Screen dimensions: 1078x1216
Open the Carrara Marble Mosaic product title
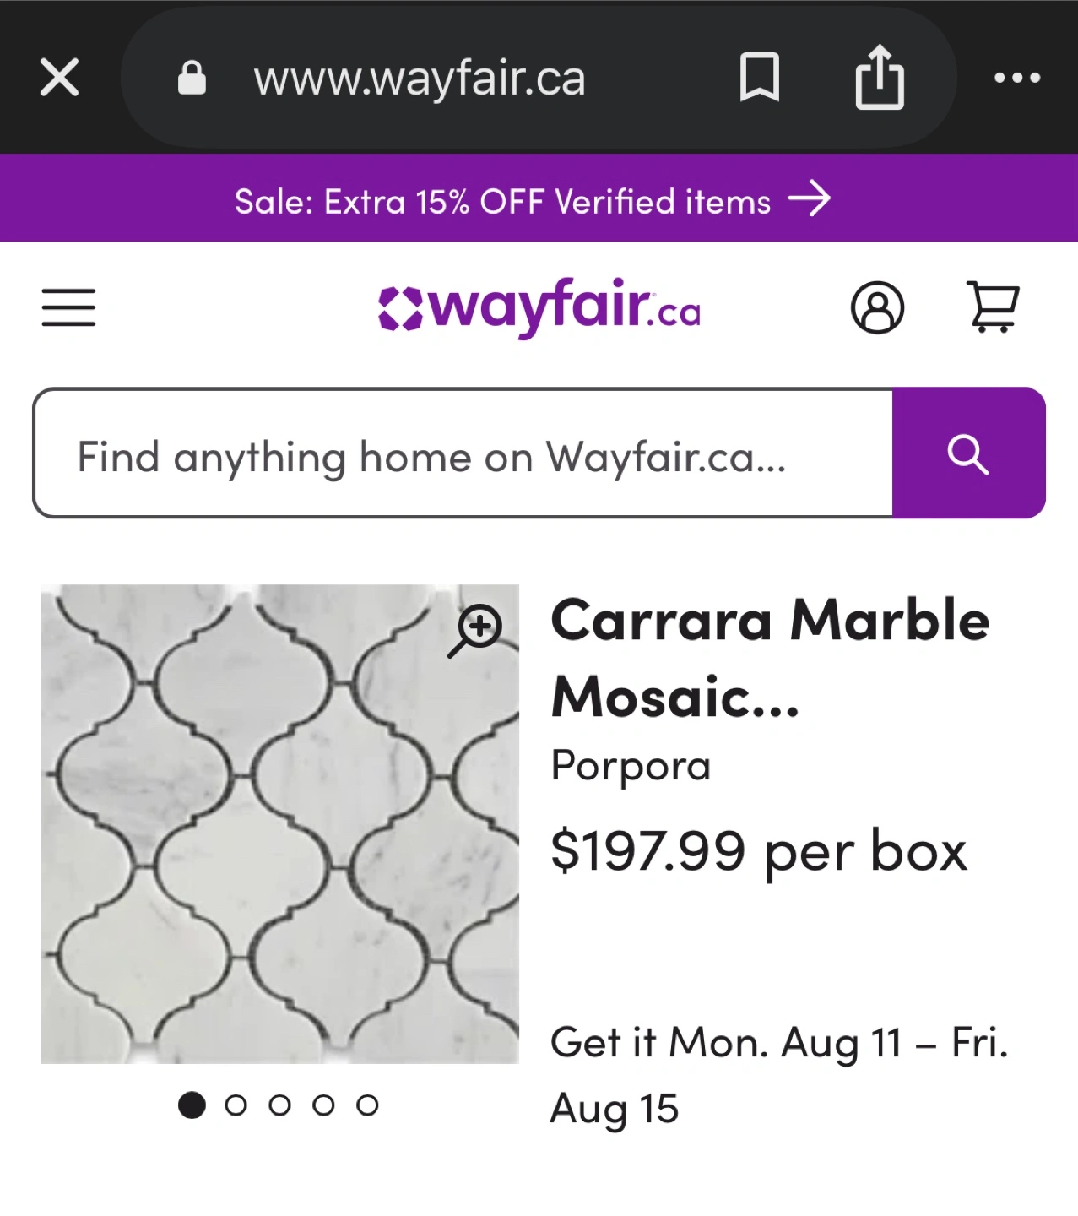pos(769,658)
